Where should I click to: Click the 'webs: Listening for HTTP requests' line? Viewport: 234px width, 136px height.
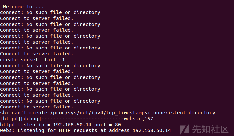(86, 130)
